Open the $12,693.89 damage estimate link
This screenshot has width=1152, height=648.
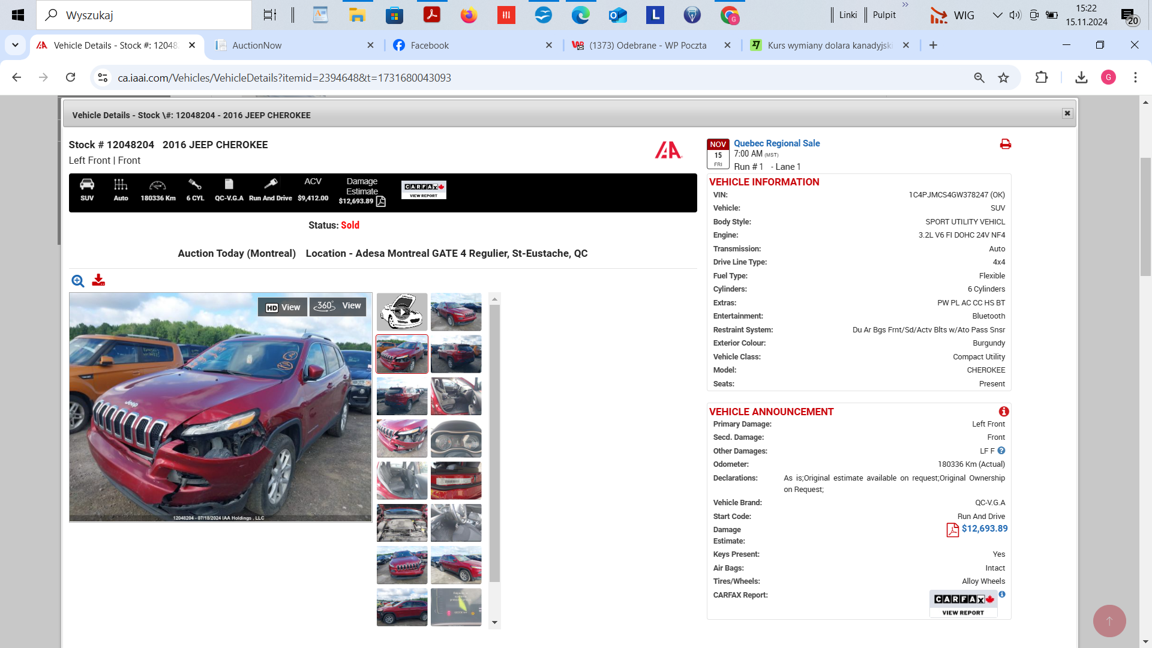point(985,529)
